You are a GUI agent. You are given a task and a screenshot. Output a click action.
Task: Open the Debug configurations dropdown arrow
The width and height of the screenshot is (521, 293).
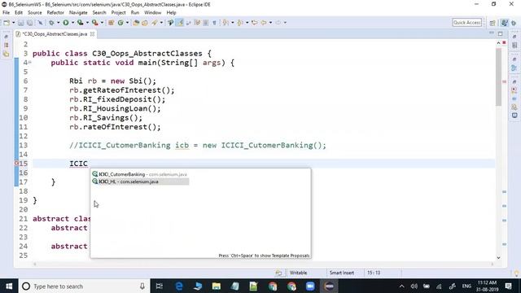point(58,23)
